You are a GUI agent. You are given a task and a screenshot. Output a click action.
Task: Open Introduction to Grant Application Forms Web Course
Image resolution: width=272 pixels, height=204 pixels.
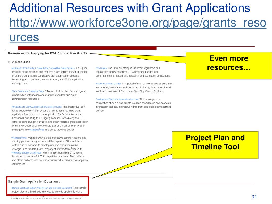pos(37,107)
